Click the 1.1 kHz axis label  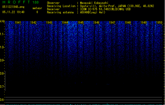tap(2, 34)
